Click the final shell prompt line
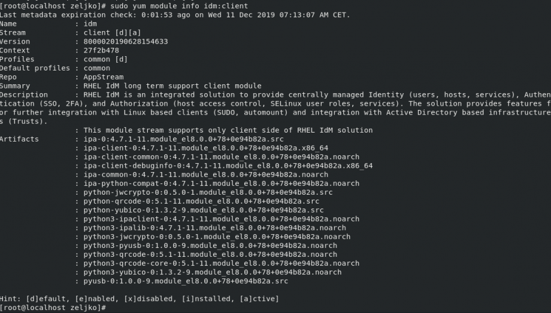 53,308
